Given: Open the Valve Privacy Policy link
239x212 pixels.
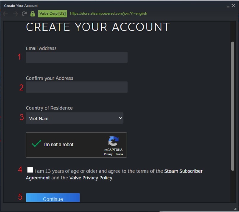Looking at the screenshot, I should pos(91,178).
